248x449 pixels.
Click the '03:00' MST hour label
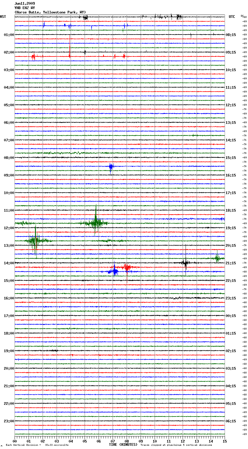[x=9, y=70]
